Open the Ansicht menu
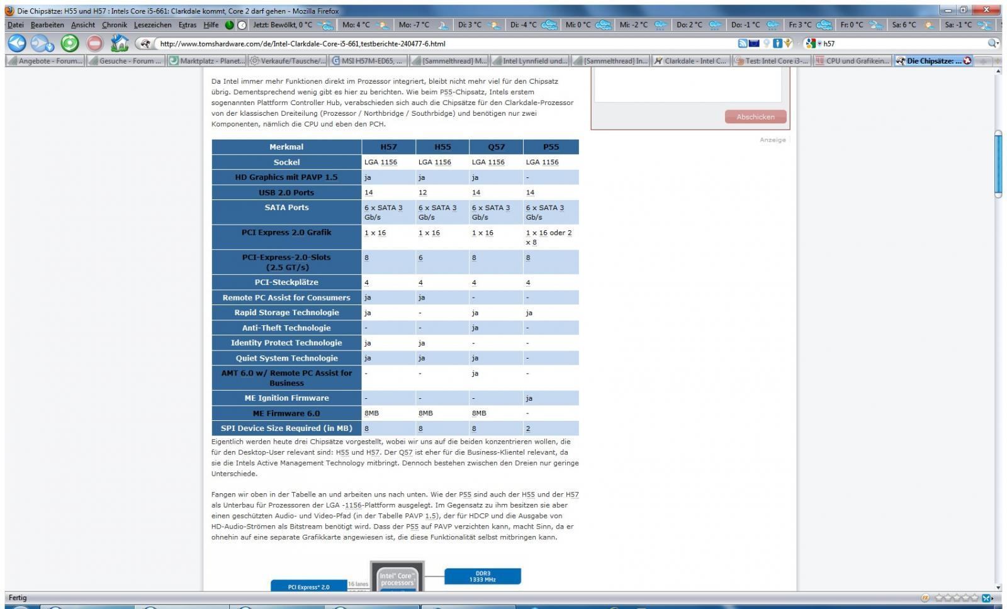 click(x=83, y=25)
